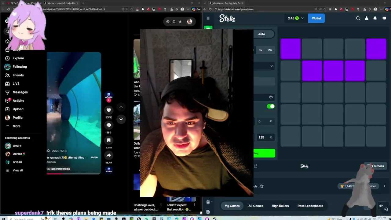Open Copilot Chat in TikTok browser
Viewport: 391px width, 220px height.
coord(196,9)
